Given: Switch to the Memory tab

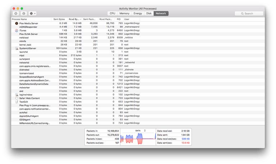Looking at the screenshot, I should [x=124, y=13].
